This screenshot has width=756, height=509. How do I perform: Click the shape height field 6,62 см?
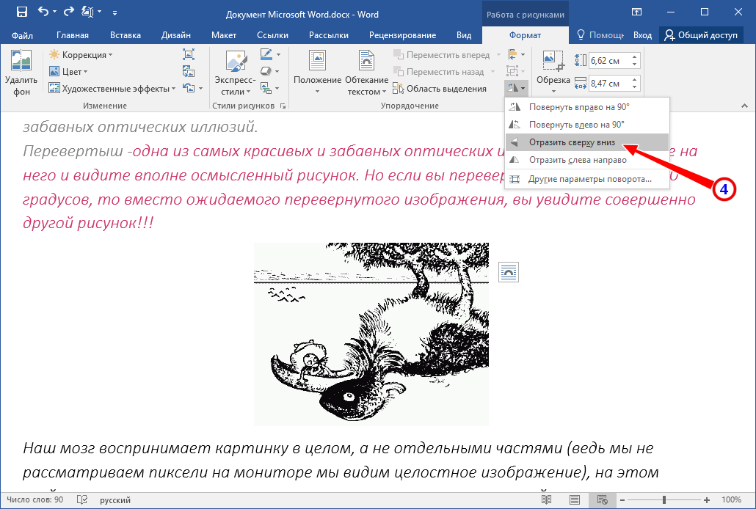609,61
